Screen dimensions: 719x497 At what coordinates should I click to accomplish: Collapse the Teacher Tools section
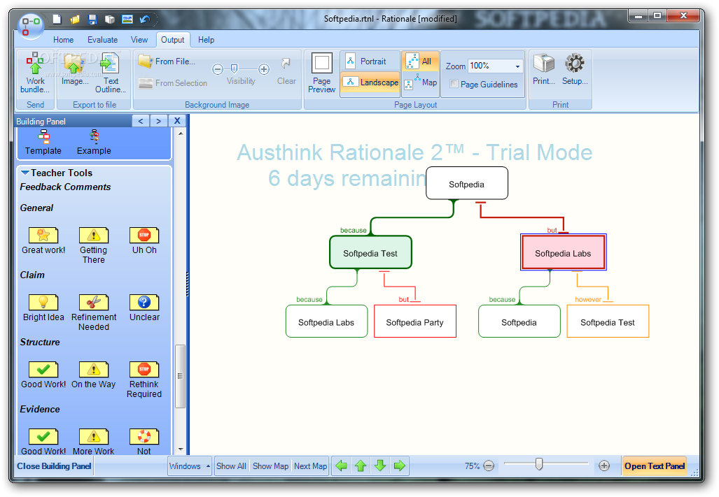coord(25,173)
